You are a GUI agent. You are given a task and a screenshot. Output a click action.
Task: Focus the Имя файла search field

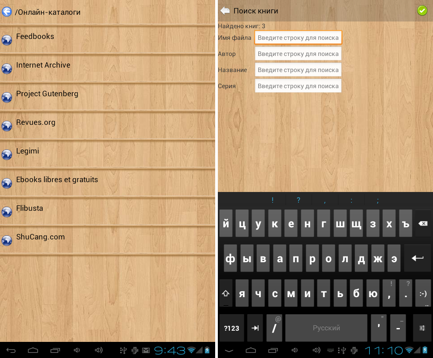pos(298,38)
